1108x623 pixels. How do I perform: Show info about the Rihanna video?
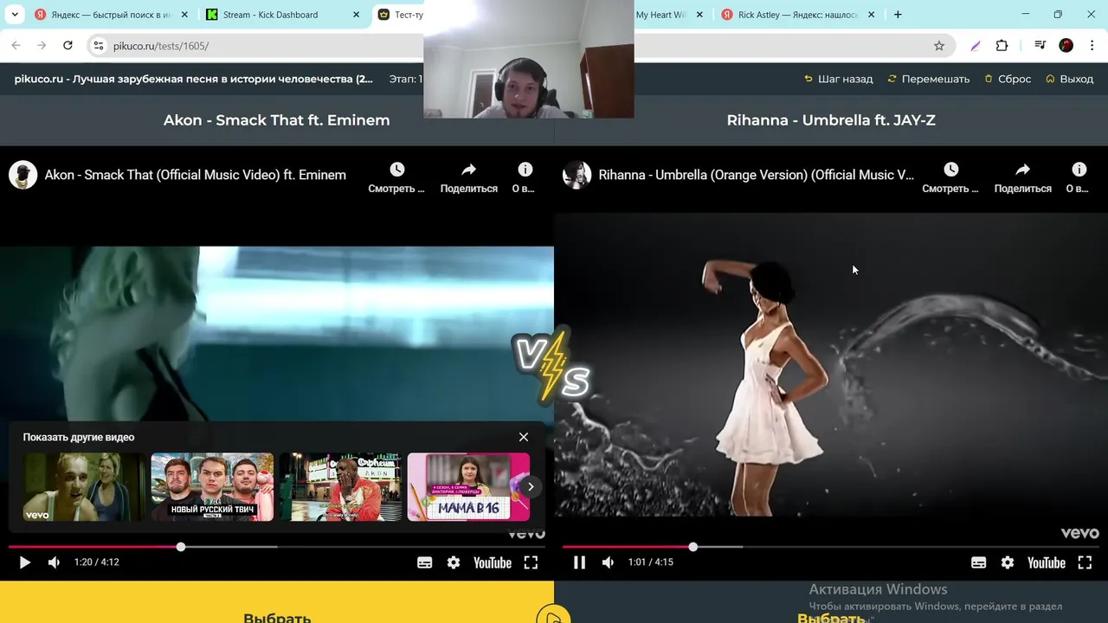pyautogui.click(x=1079, y=177)
